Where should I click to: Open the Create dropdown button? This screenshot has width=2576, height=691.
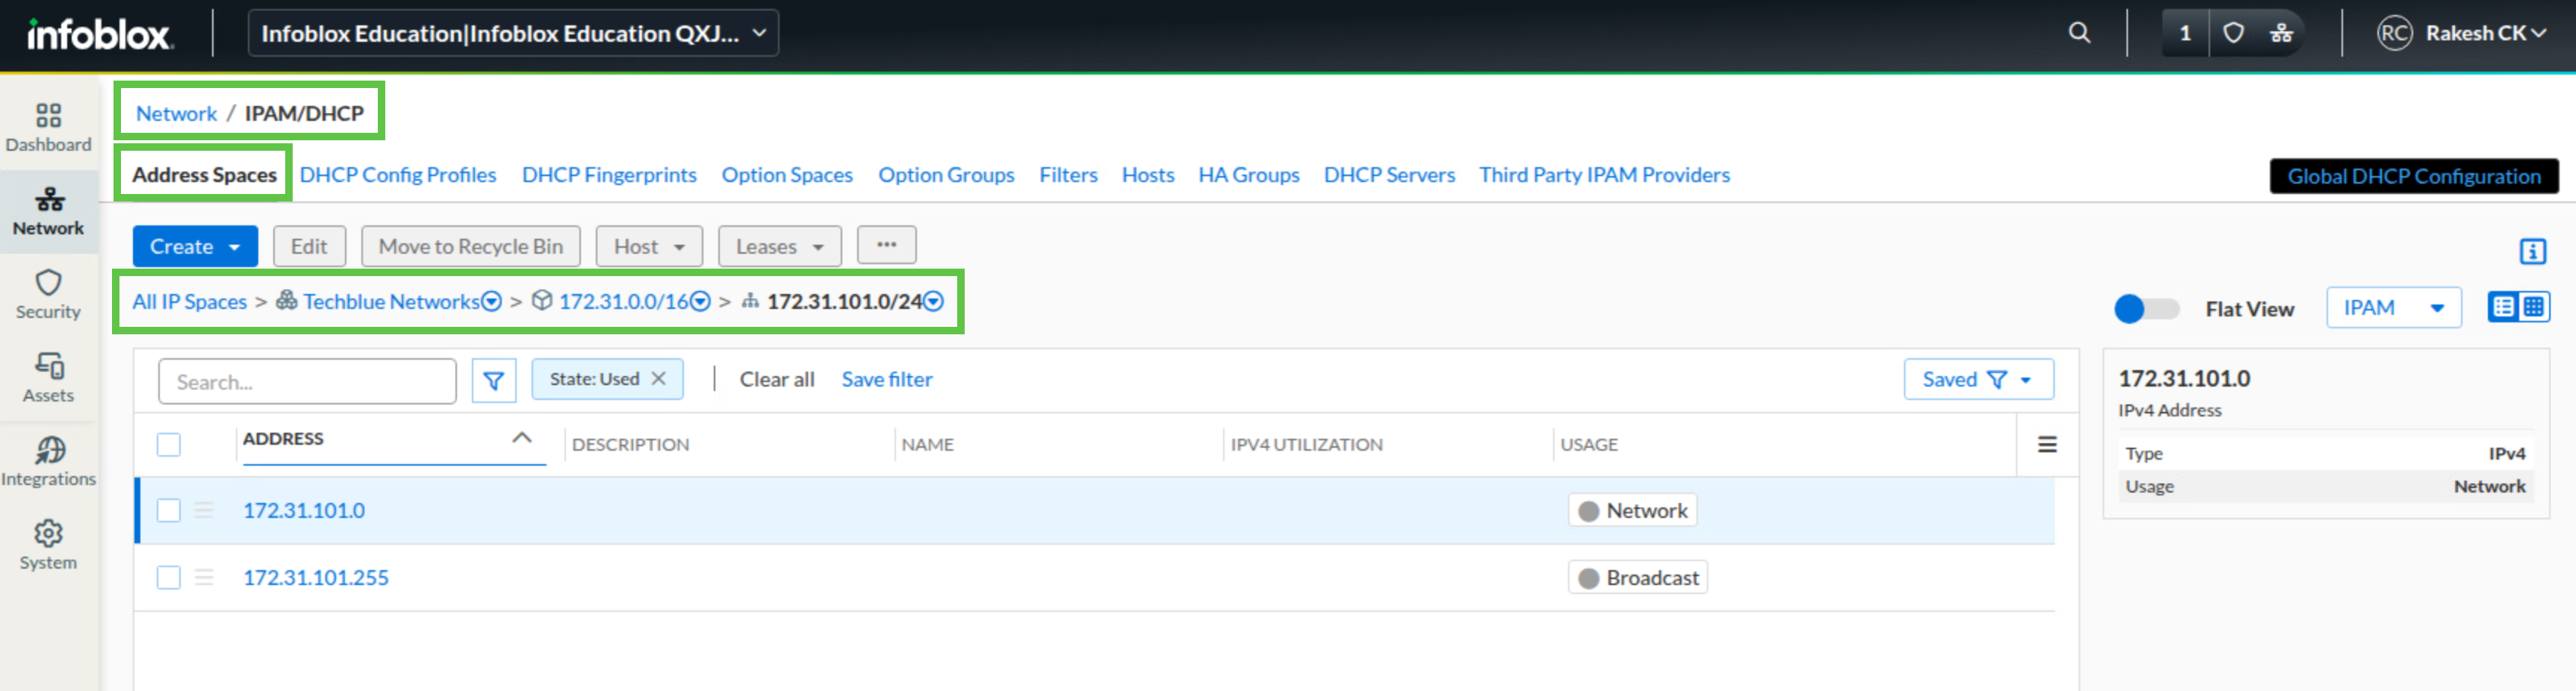point(195,246)
